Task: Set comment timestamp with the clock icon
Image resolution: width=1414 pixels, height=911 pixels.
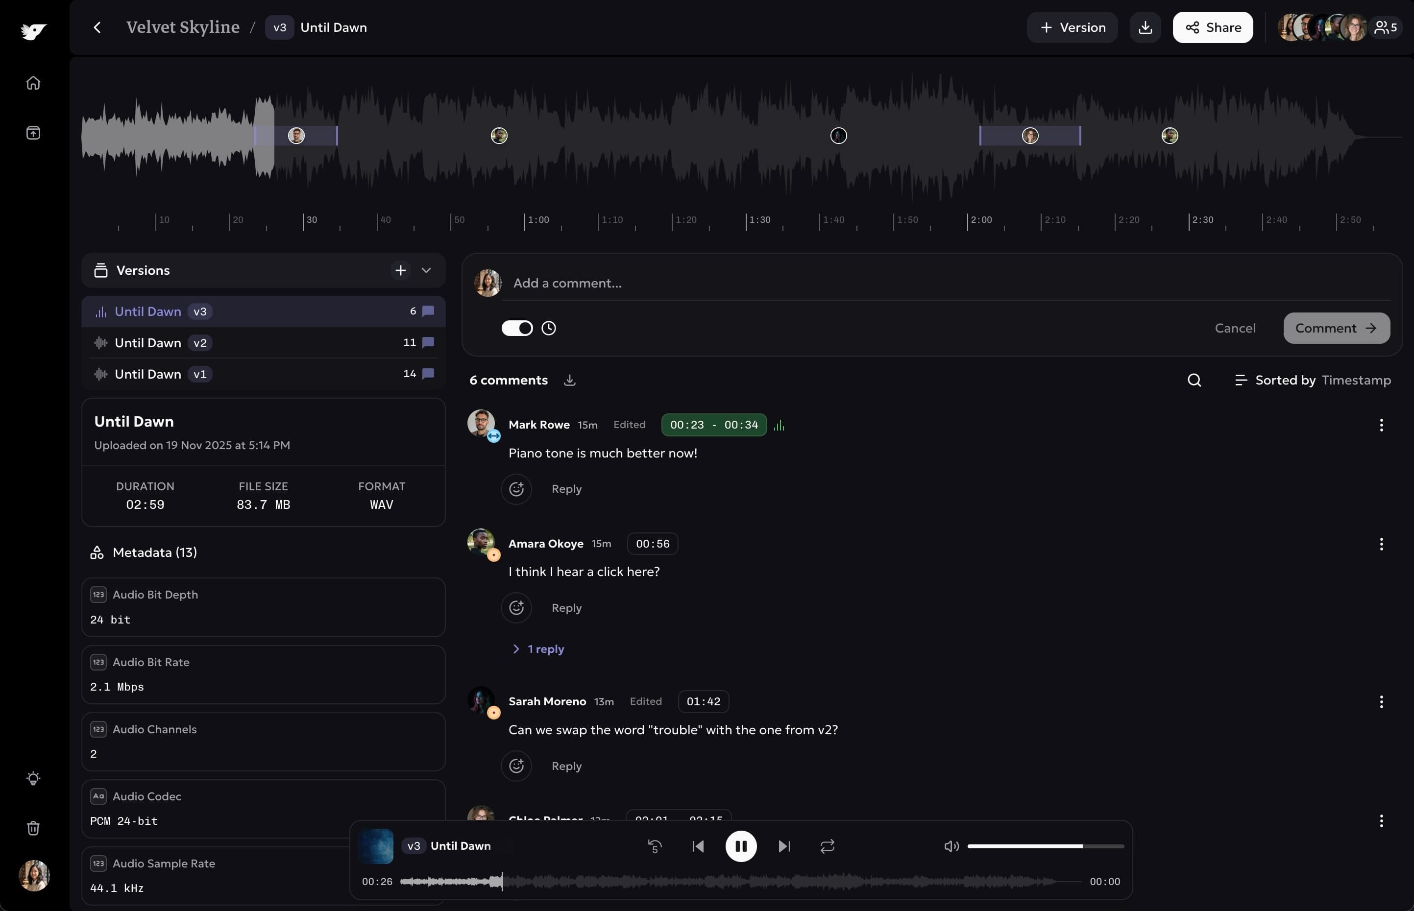Action: (x=548, y=328)
